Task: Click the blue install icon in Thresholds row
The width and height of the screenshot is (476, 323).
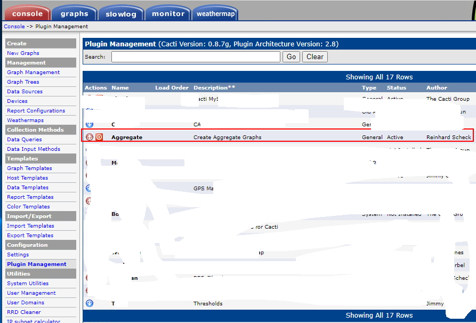Action: pyautogui.click(x=90, y=303)
